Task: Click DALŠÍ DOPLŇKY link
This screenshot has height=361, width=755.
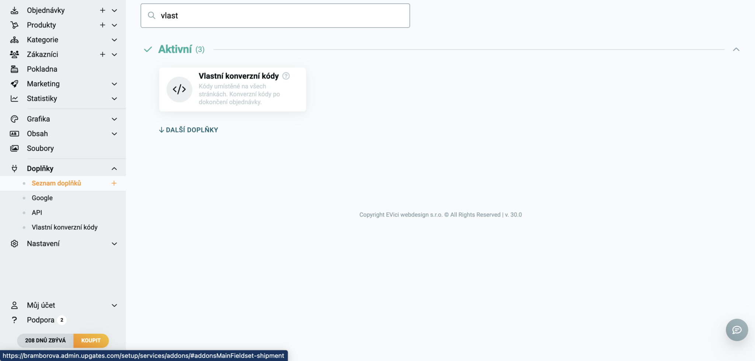Action: pyautogui.click(x=188, y=130)
